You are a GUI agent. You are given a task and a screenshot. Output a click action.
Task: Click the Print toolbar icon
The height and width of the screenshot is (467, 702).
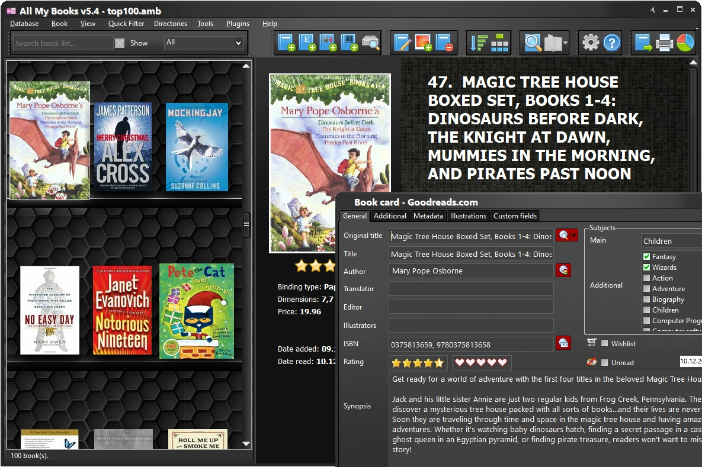point(665,43)
